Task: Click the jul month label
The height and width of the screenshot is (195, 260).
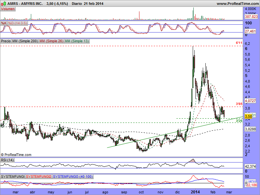Action: [87, 192]
